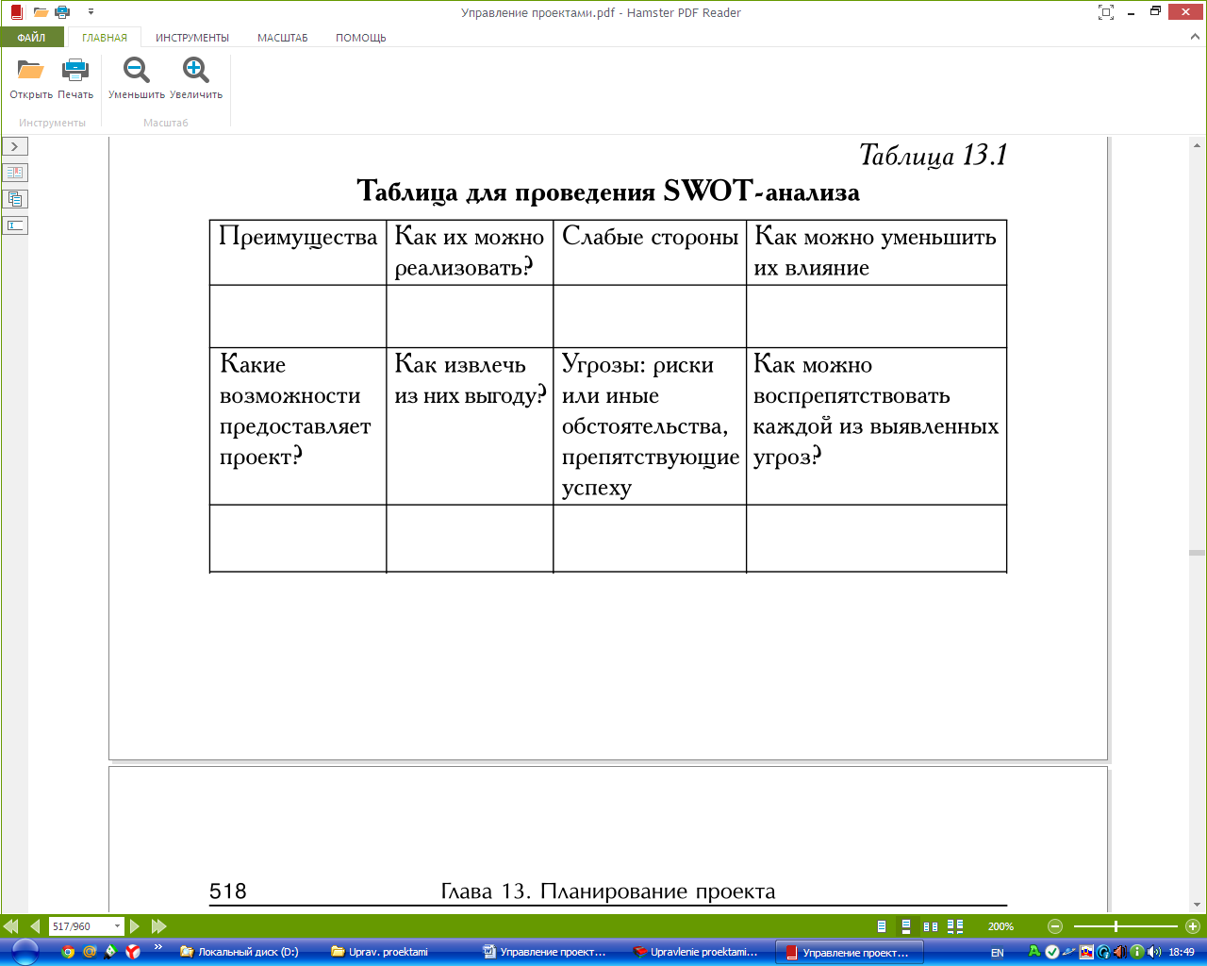Open file via quick access folder icon
Viewport: 1207px width, 966px height.
41,12
